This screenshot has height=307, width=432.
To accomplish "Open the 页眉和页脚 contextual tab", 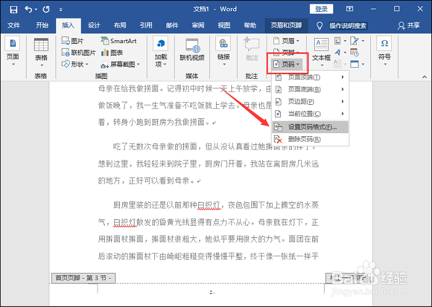I will [x=286, y=25].
